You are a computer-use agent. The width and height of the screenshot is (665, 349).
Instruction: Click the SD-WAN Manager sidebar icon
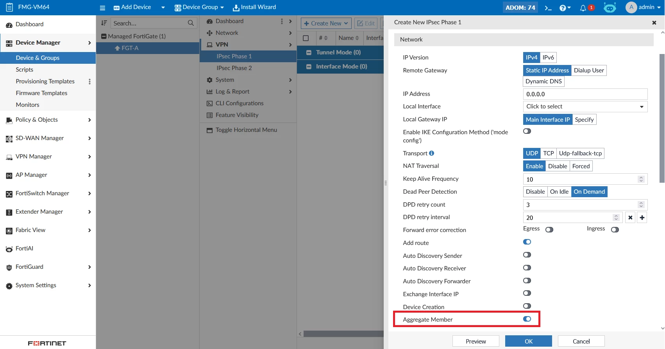pyautogui.click(x=9, y=139)
